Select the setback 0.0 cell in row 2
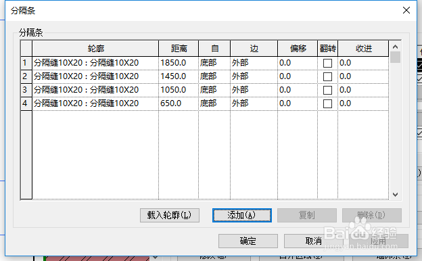 (363, 76)
